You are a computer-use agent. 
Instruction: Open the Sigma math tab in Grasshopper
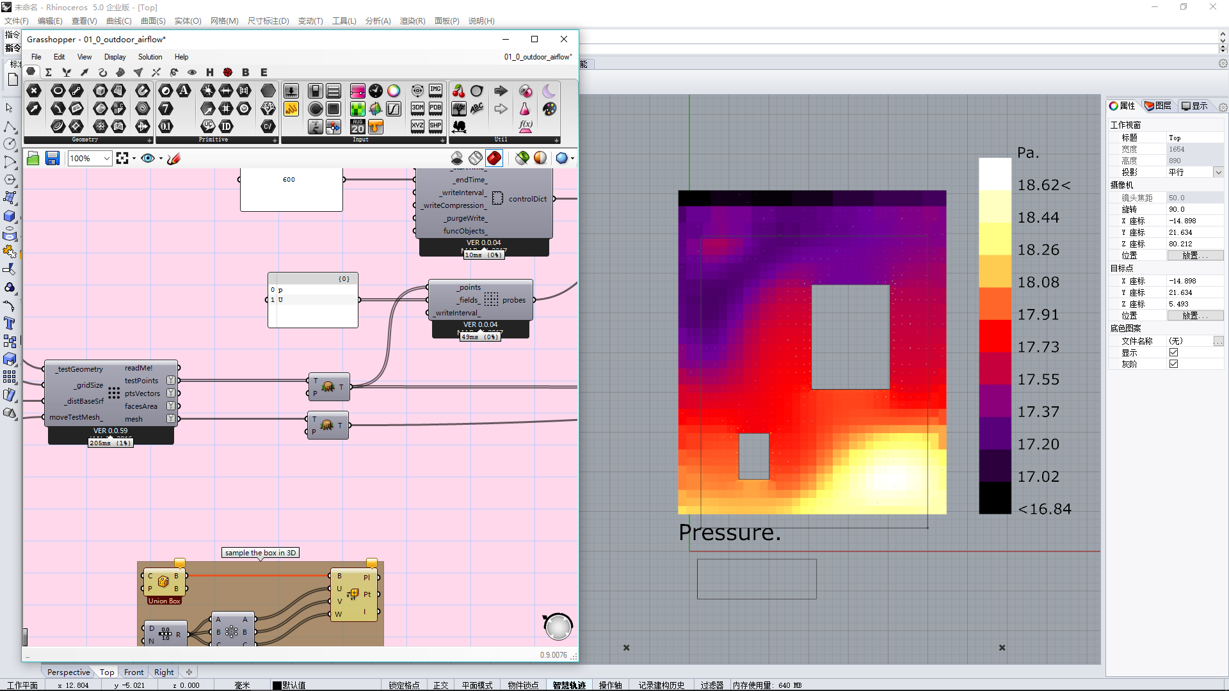[x=49, y=72]
